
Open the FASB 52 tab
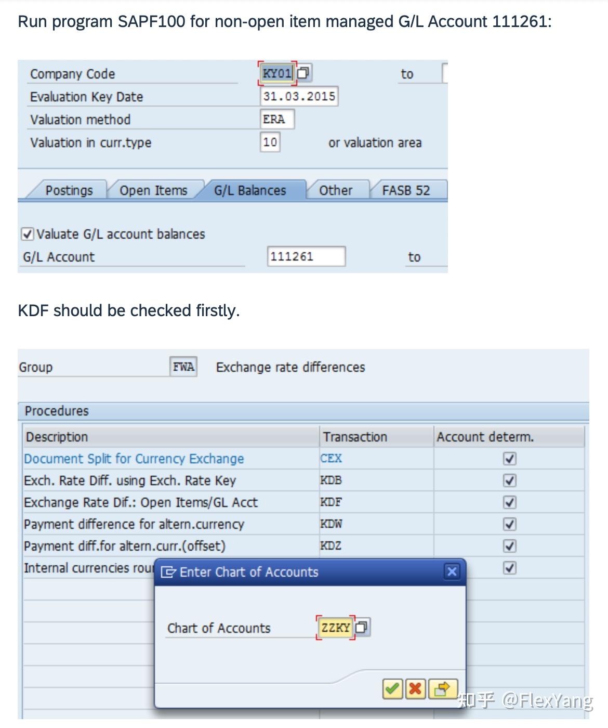click(406, 190)
